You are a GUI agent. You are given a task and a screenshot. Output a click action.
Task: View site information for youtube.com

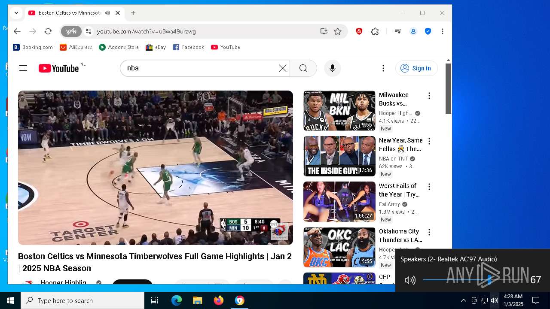pos(89,31)
